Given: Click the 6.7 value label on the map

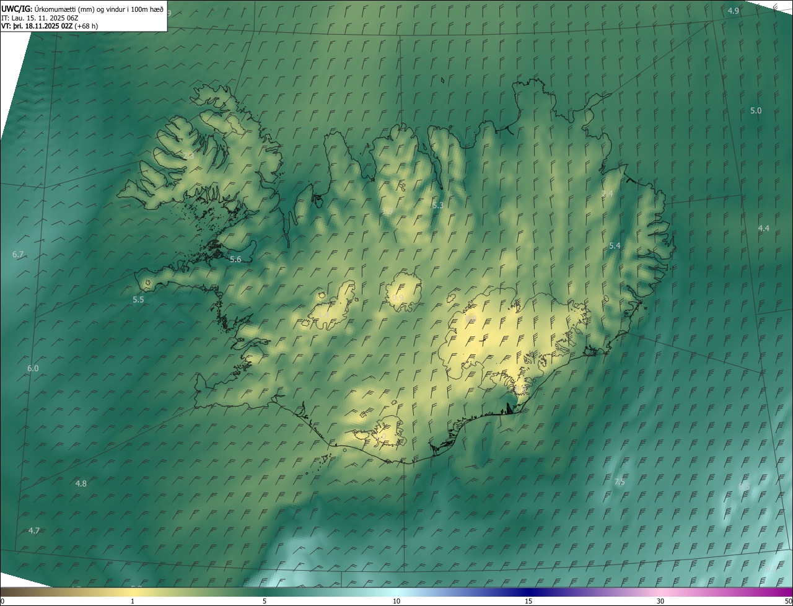Looking at the screenshot, I should coord(17,255).
